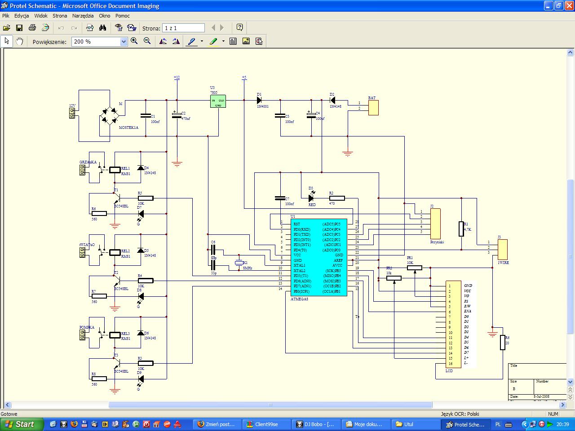Select the arrow selection tool

click(7, 41)
